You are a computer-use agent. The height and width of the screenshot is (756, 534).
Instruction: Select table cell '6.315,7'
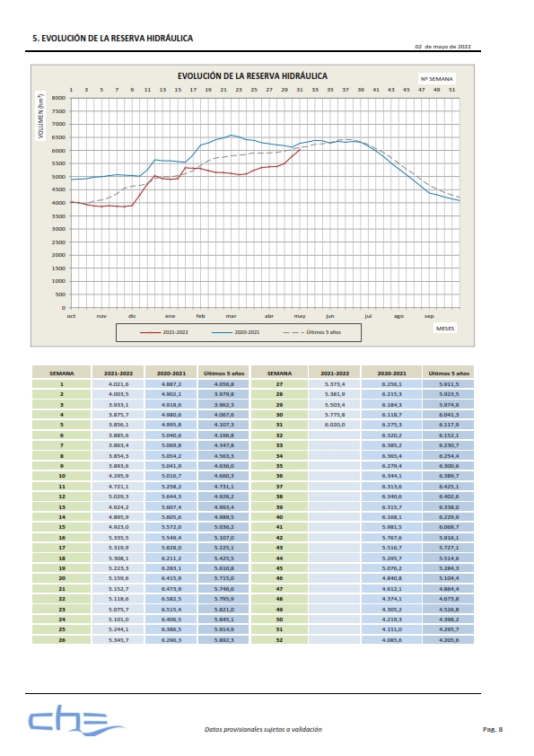[392, 506]
